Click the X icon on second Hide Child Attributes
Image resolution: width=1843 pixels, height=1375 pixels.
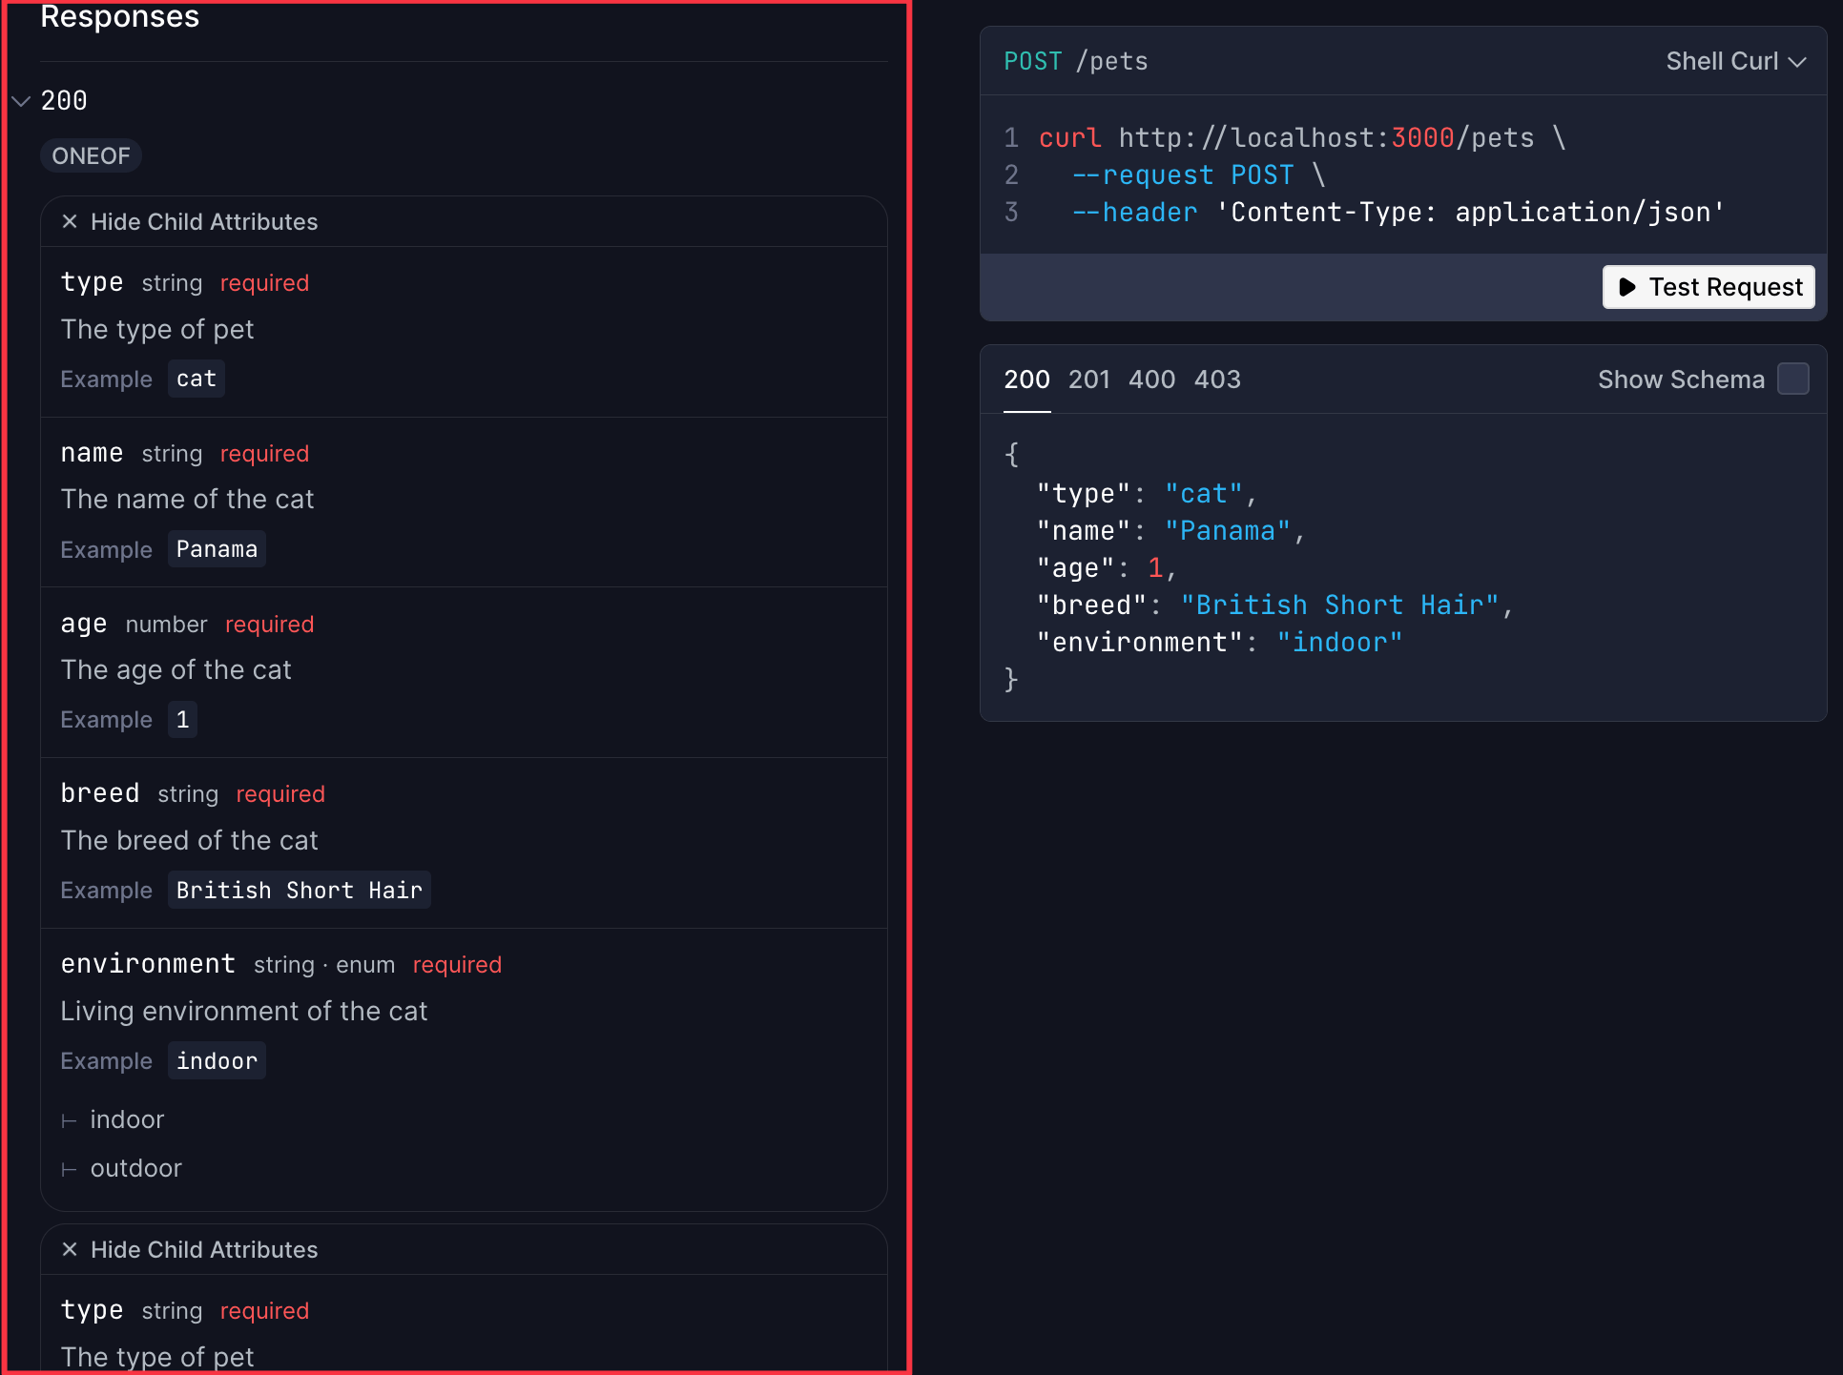70,1249
